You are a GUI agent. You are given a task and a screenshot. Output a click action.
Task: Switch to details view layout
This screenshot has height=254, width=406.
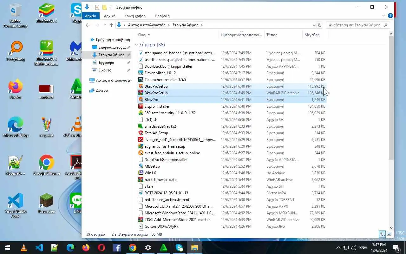point(383,234)
